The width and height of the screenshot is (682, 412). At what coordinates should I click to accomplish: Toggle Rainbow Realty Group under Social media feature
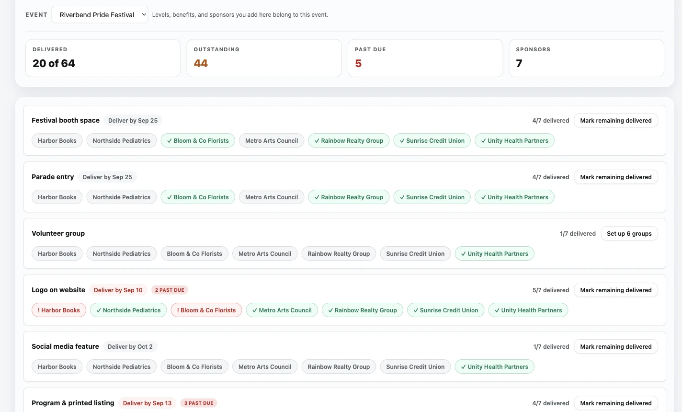click(339, 367)
